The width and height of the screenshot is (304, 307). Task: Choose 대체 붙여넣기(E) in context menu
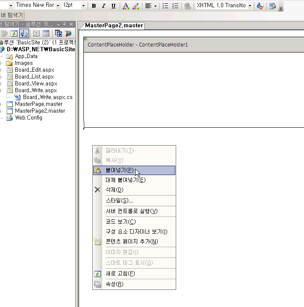[x=134, y=180]
